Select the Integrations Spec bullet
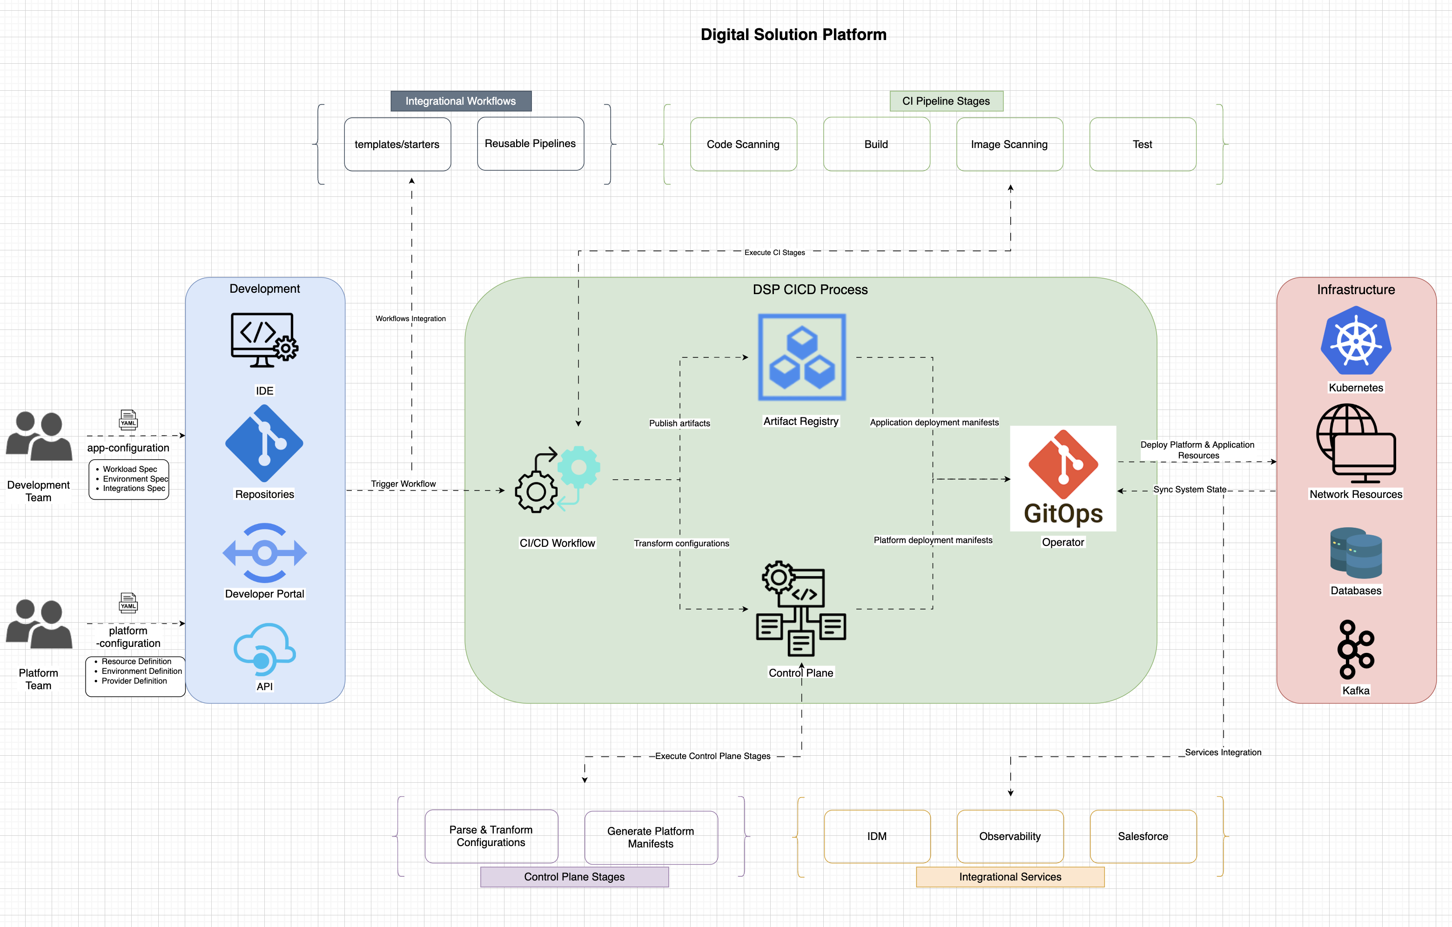The image size is (1452, 927). [134, 489]
